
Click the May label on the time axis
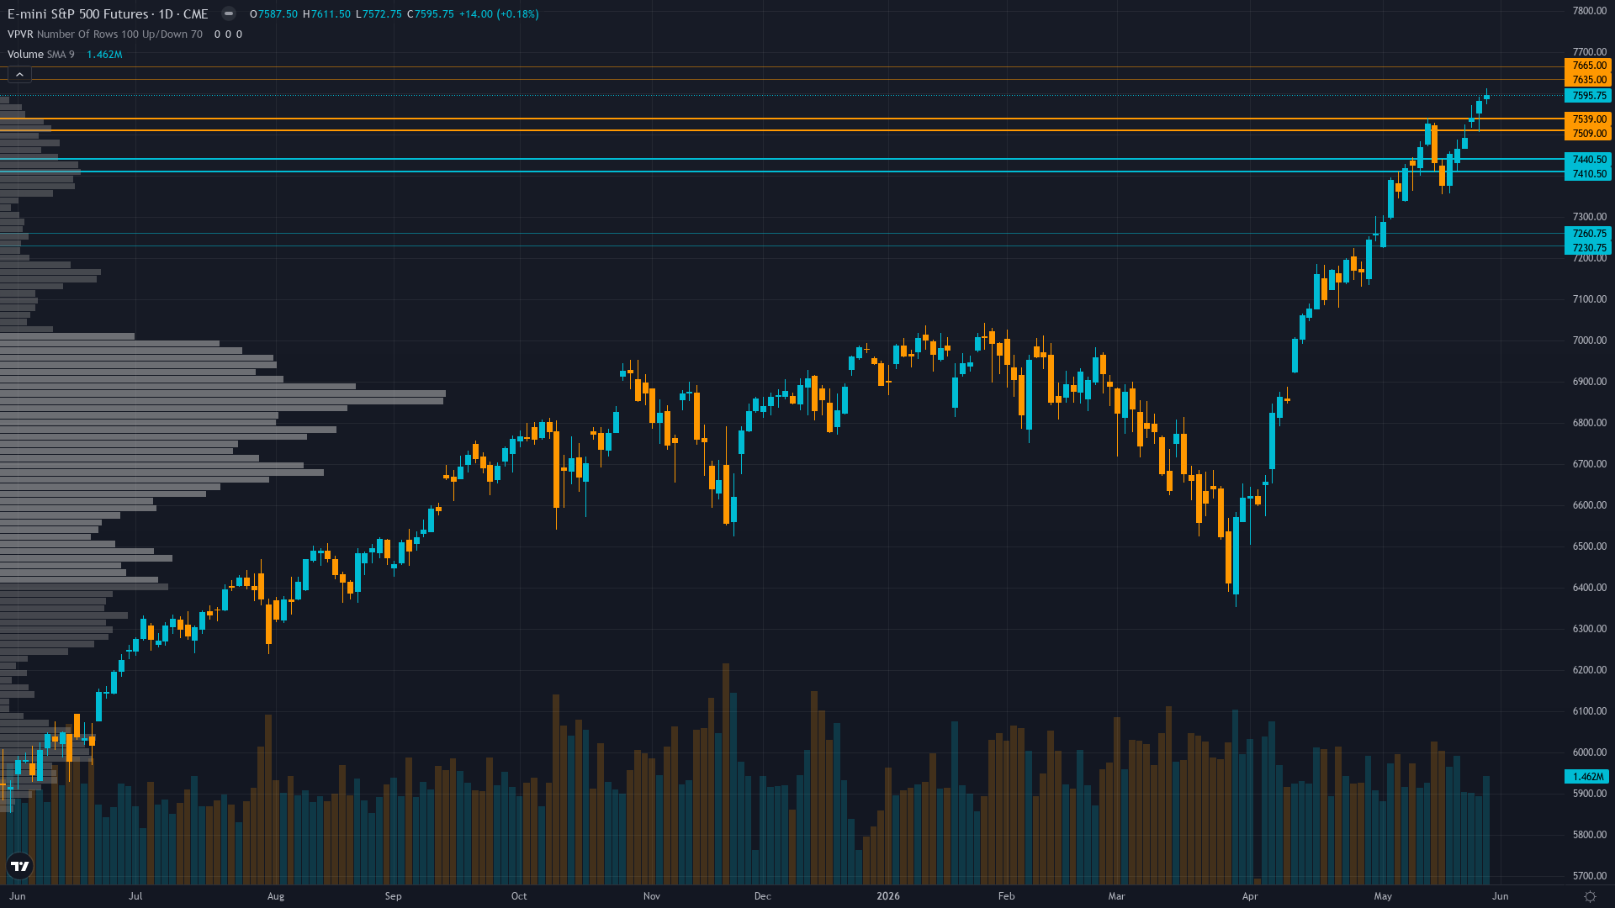click(x=1383, y=896)
